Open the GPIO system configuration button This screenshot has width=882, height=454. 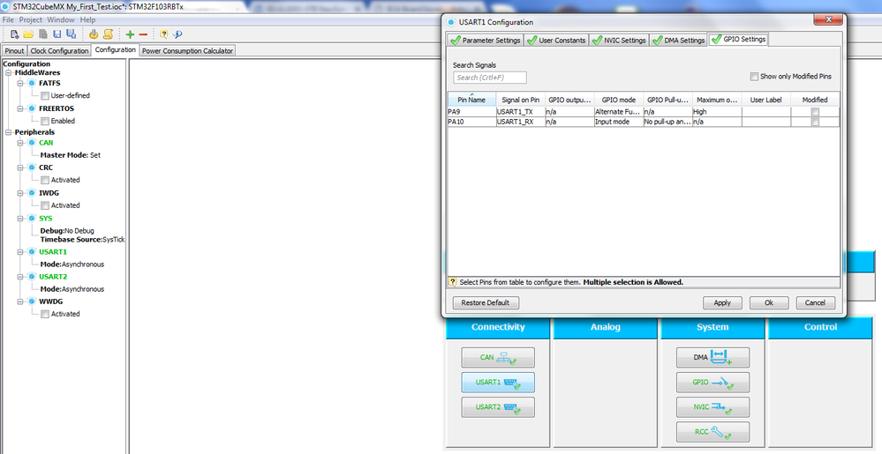tap(712, 382)
